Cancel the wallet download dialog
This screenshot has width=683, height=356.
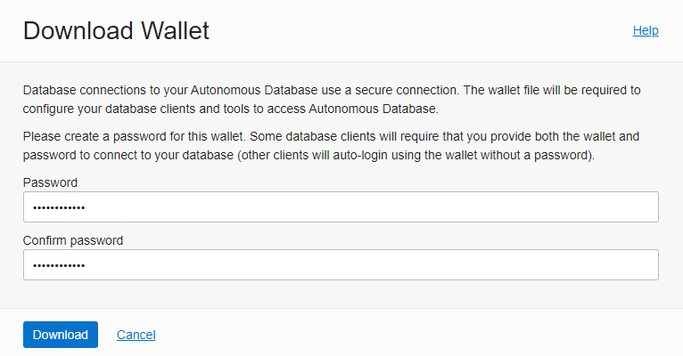click(136, 335)
